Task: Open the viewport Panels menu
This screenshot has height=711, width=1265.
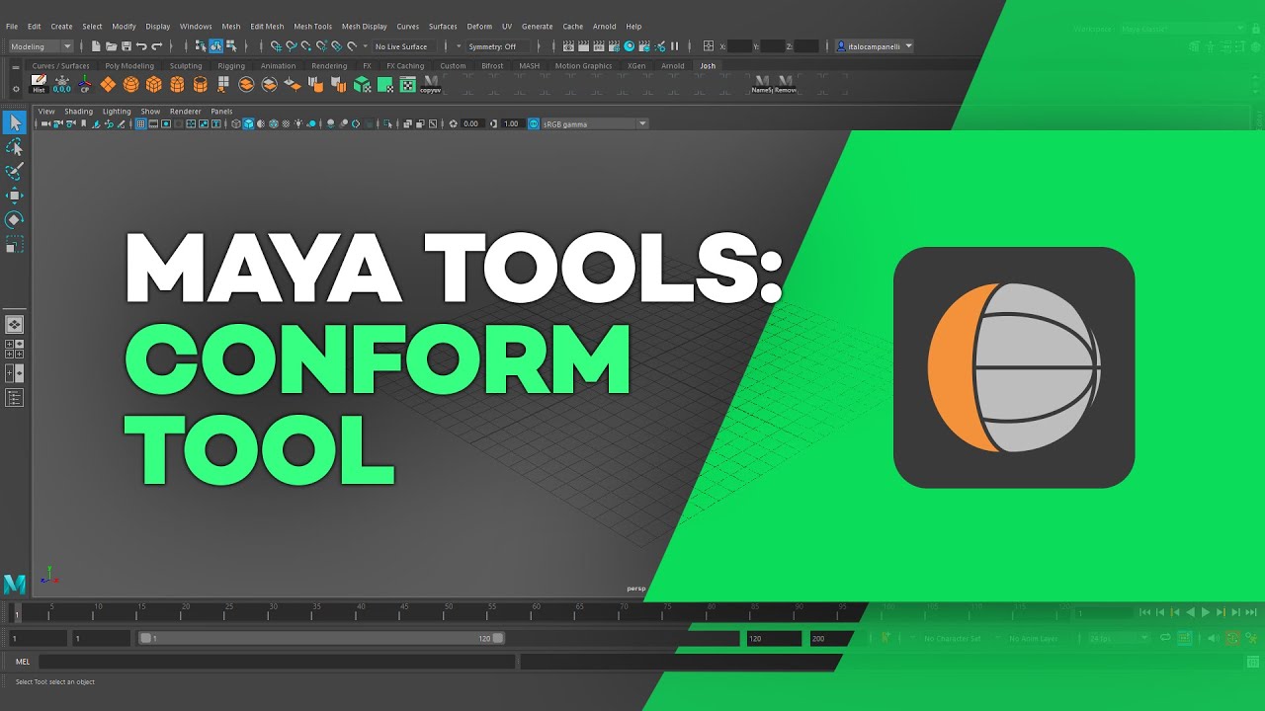Action: click(x=221, y=112)
